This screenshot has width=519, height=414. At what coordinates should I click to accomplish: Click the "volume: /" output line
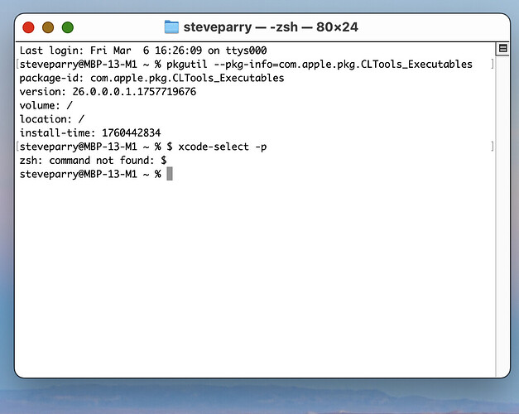[46, 105]
